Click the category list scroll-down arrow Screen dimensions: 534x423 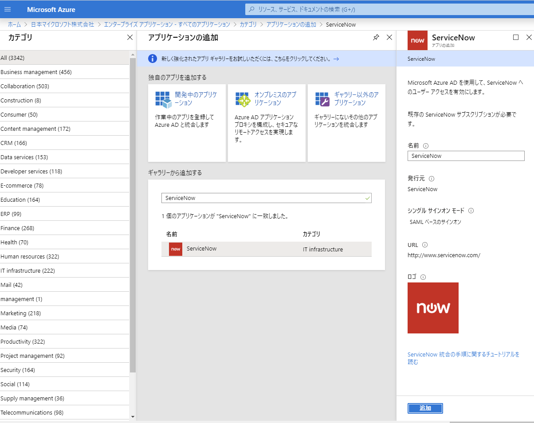(133, 417)
